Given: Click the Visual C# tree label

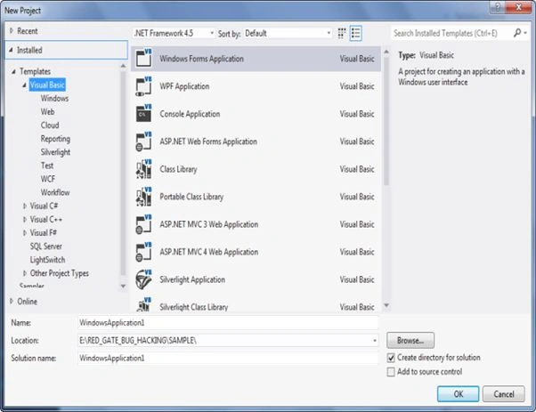Looking at the screenshot, I should coord(44,206).
